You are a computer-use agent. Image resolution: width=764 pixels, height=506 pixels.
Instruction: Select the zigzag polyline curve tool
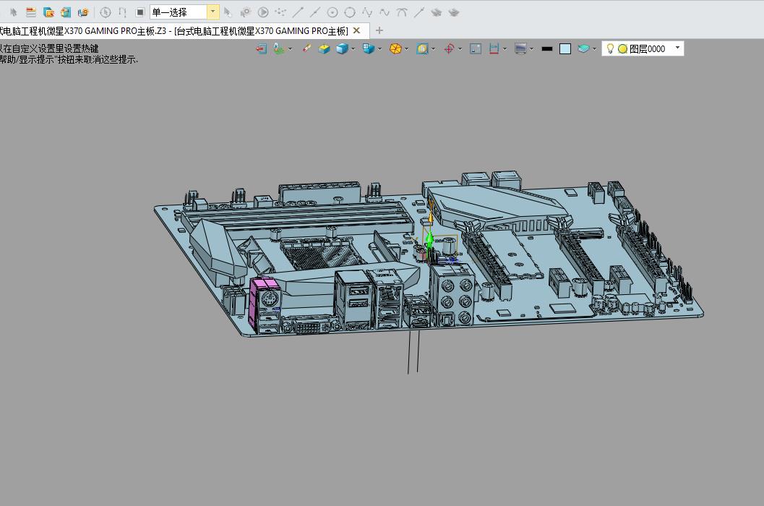pos(367,12)
